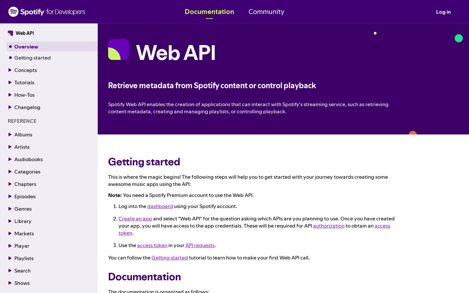
Task: Expand the Player reference arrow
Action: pyautogui.click(x=10, y=246)
